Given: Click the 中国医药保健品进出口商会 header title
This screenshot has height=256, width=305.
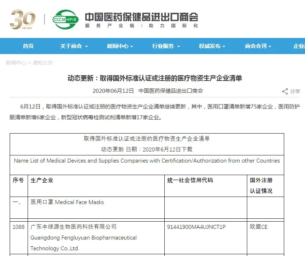Looking at the screenshot, I should point(141,17).
